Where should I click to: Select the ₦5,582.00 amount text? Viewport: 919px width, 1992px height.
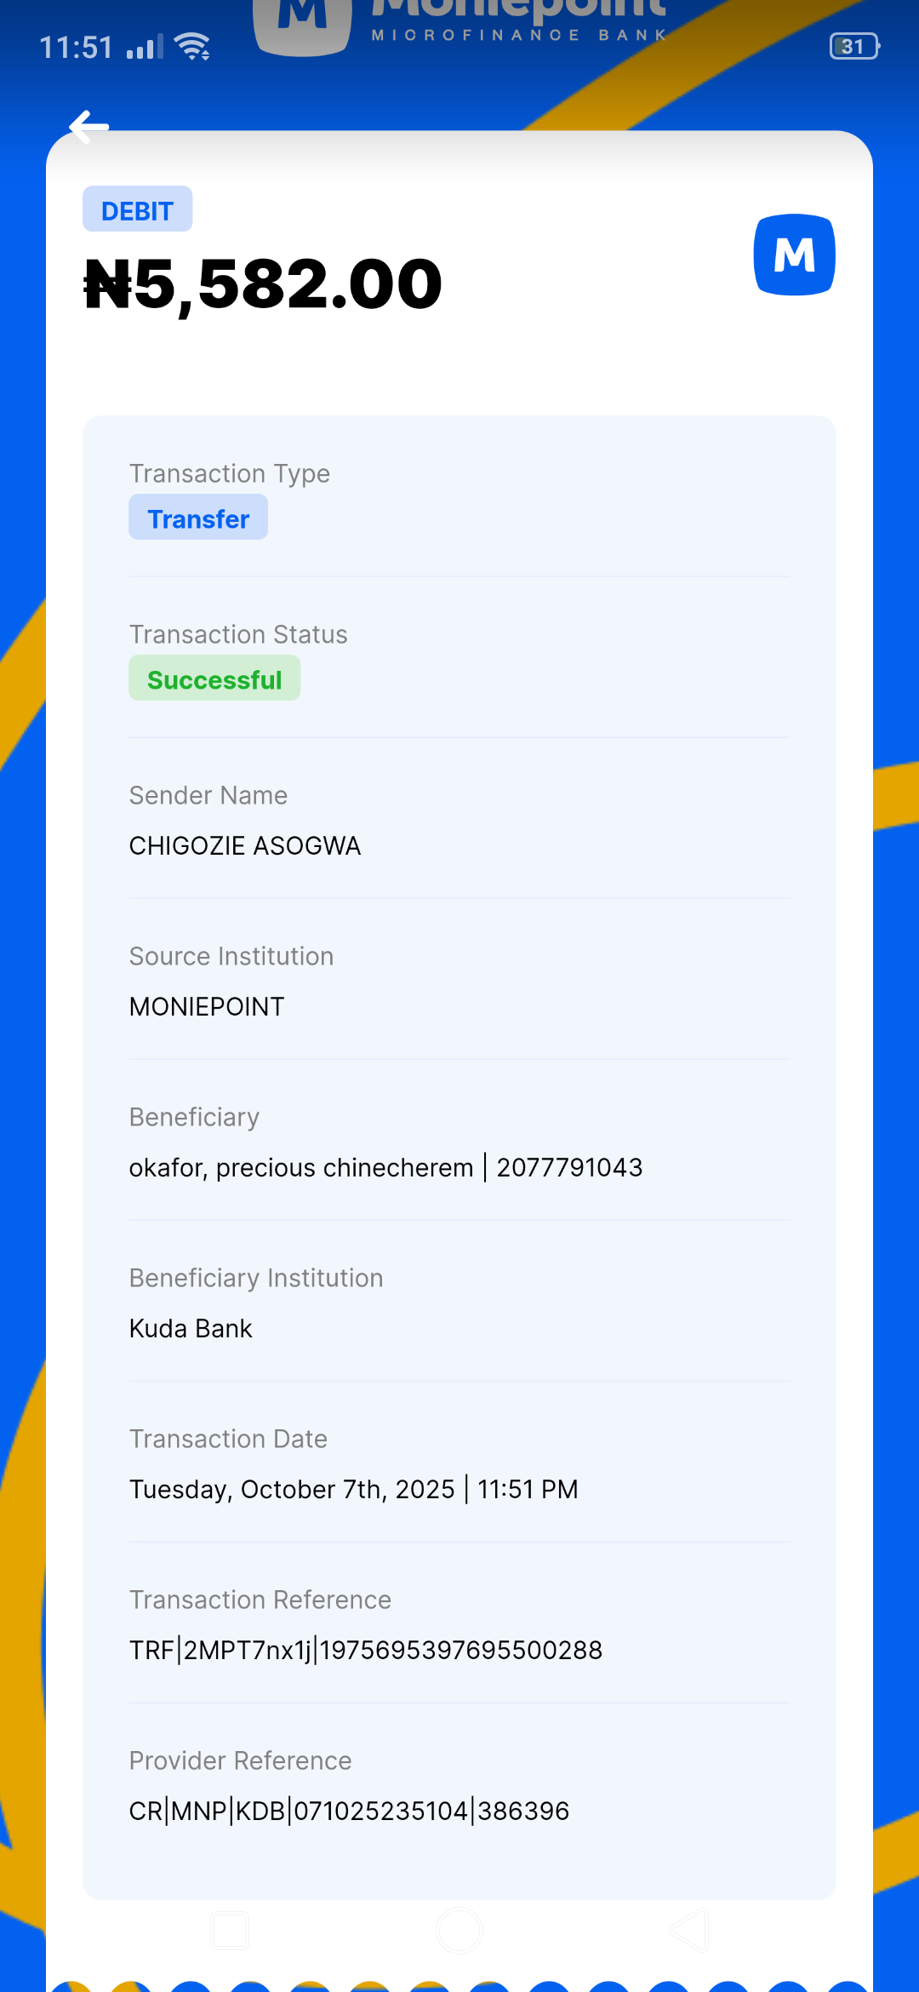[x=264, y=284]
